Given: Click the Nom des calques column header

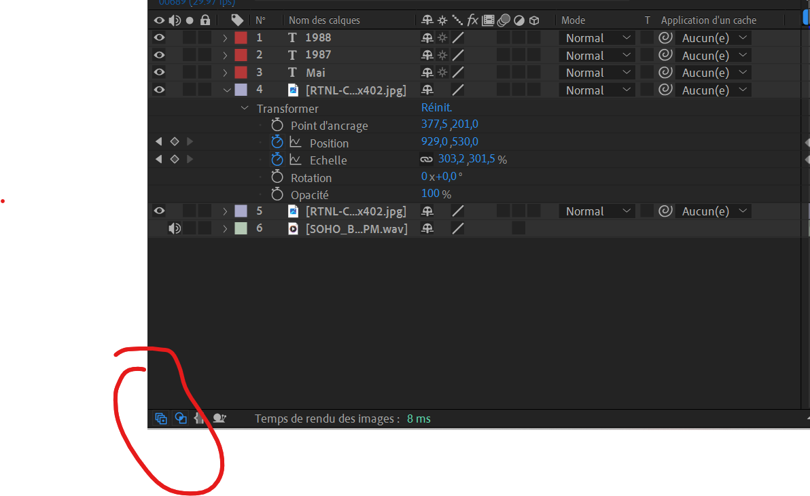Looking at the screenshot, I should (x=324, y=20).
